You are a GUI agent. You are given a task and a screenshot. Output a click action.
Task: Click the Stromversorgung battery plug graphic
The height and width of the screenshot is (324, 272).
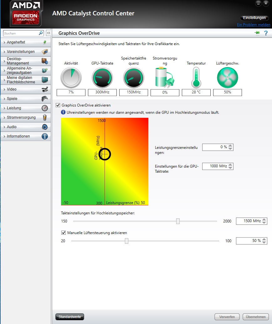coord(165,77)
